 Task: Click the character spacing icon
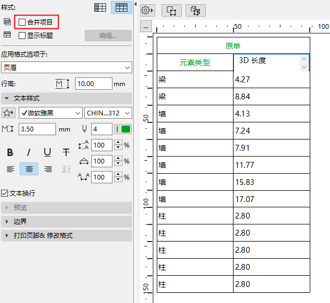[x=84, y=177]
